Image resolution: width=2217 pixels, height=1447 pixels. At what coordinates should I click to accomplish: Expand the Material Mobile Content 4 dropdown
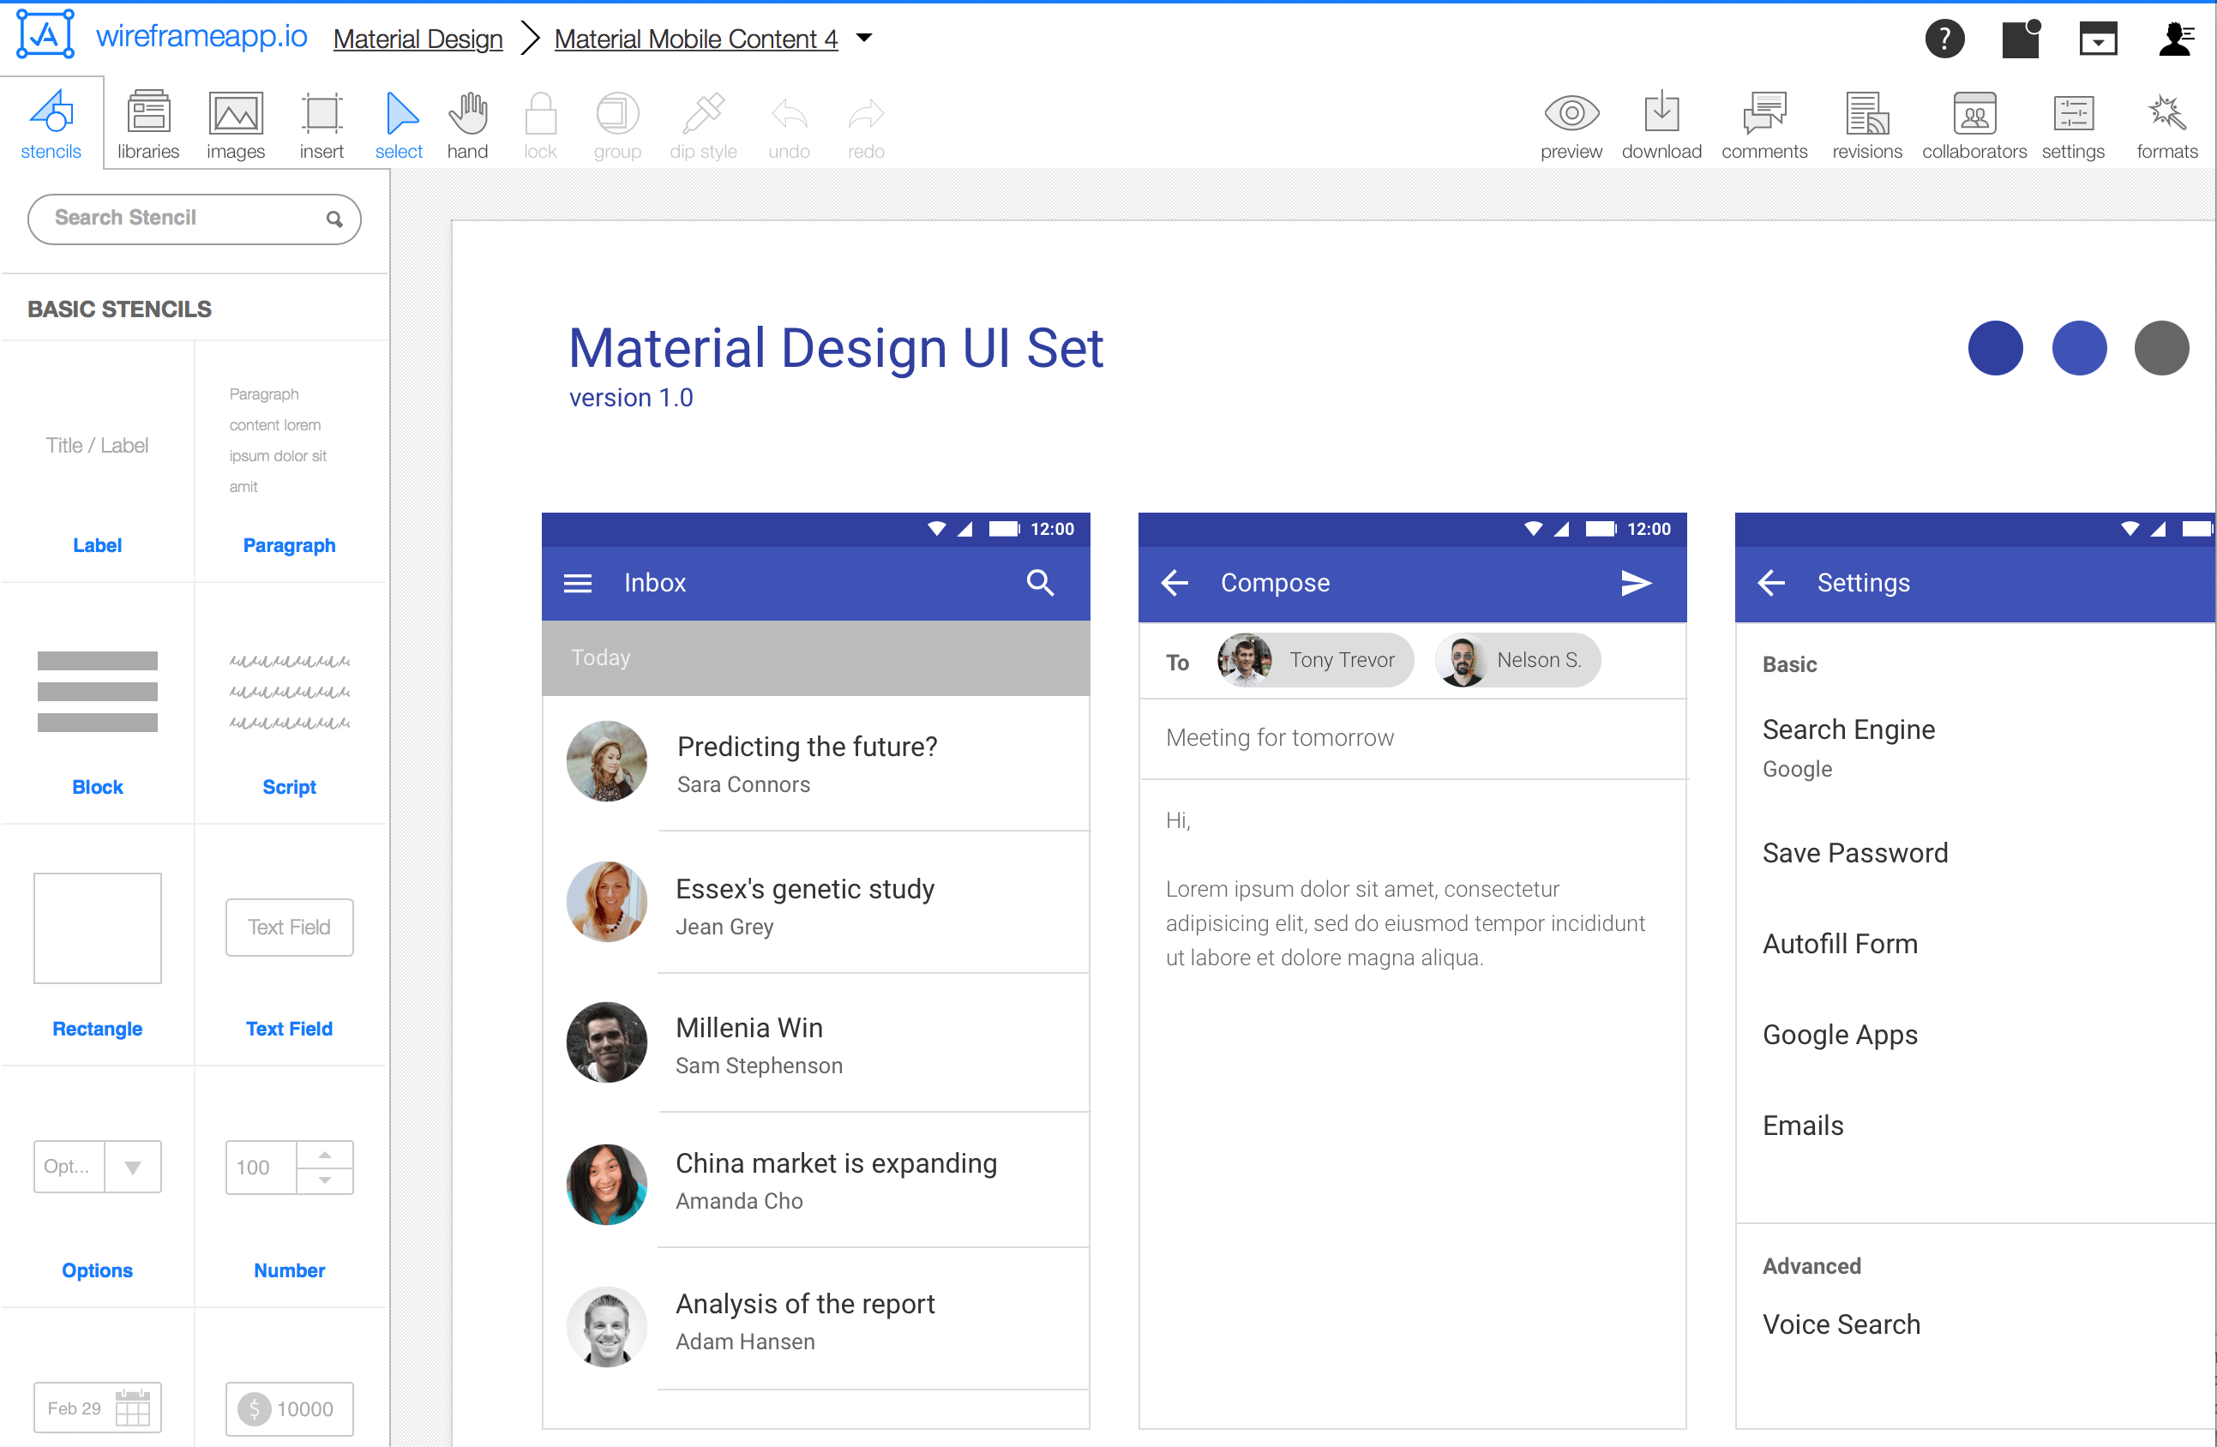pyautogui.click(x=864, y=39)
